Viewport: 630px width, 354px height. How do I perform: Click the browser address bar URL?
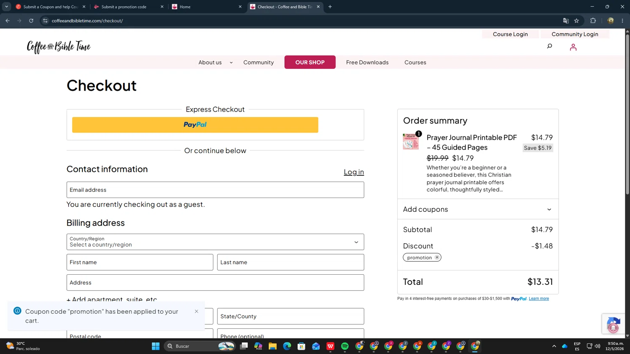click(x=87, y=21)
